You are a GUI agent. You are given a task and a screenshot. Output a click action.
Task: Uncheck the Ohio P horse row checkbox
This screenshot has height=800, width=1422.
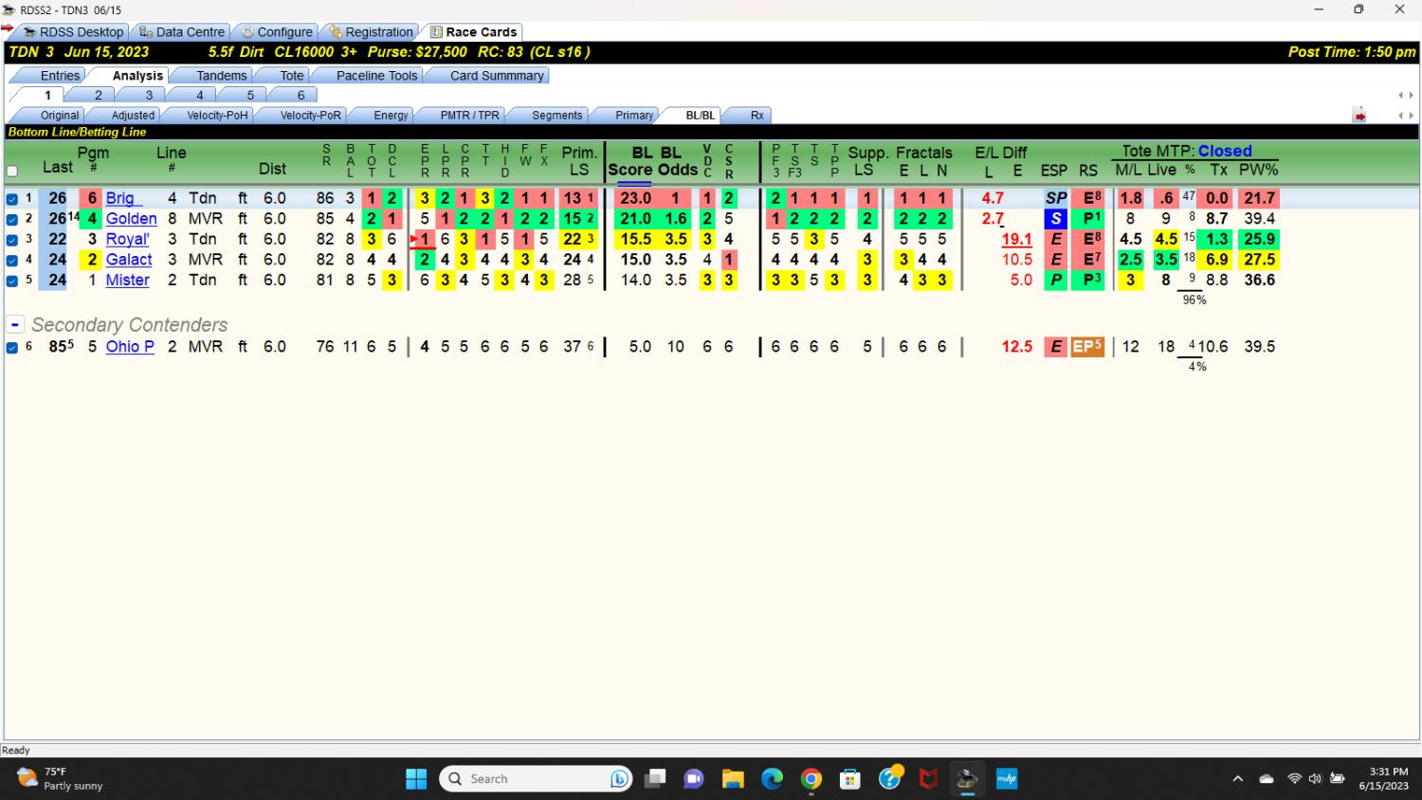(x=12, y=348)
